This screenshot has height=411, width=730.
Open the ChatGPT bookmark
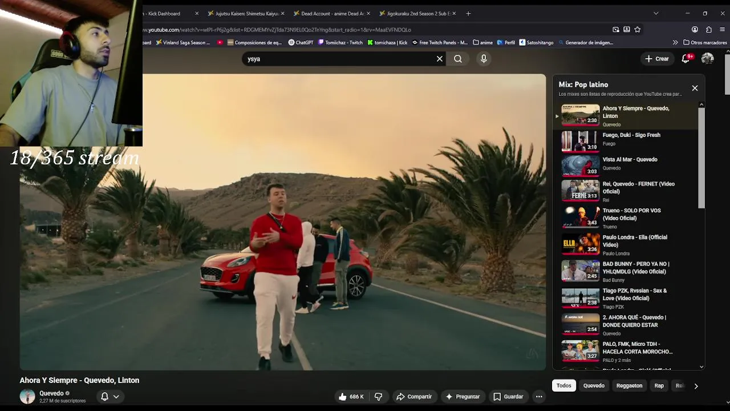(x=301, y=42)
